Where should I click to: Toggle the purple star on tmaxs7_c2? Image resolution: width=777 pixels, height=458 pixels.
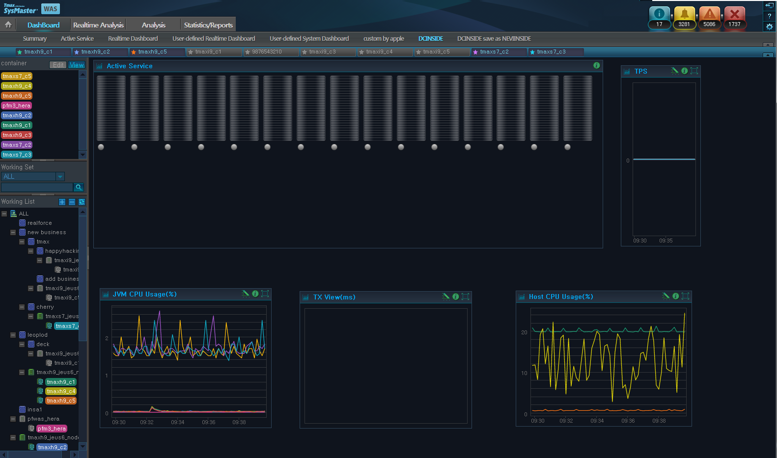click(475, 52)
